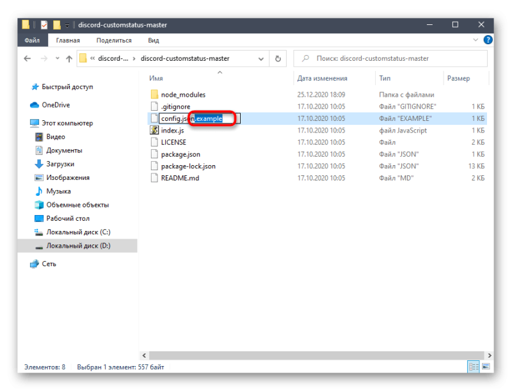Switch to the Главная tab
The width and height of the screenshot is (512, 391).
click(x=68, y=40)
